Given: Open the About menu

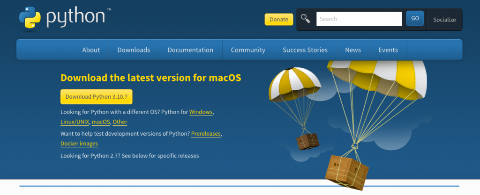Looking at the screenshot, I should pos(91,50).
